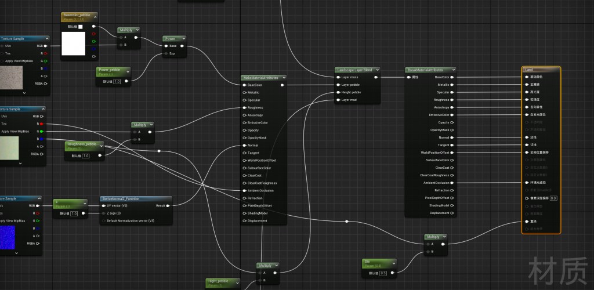Click the z parameter default value 1.0 field

[74, 213]
